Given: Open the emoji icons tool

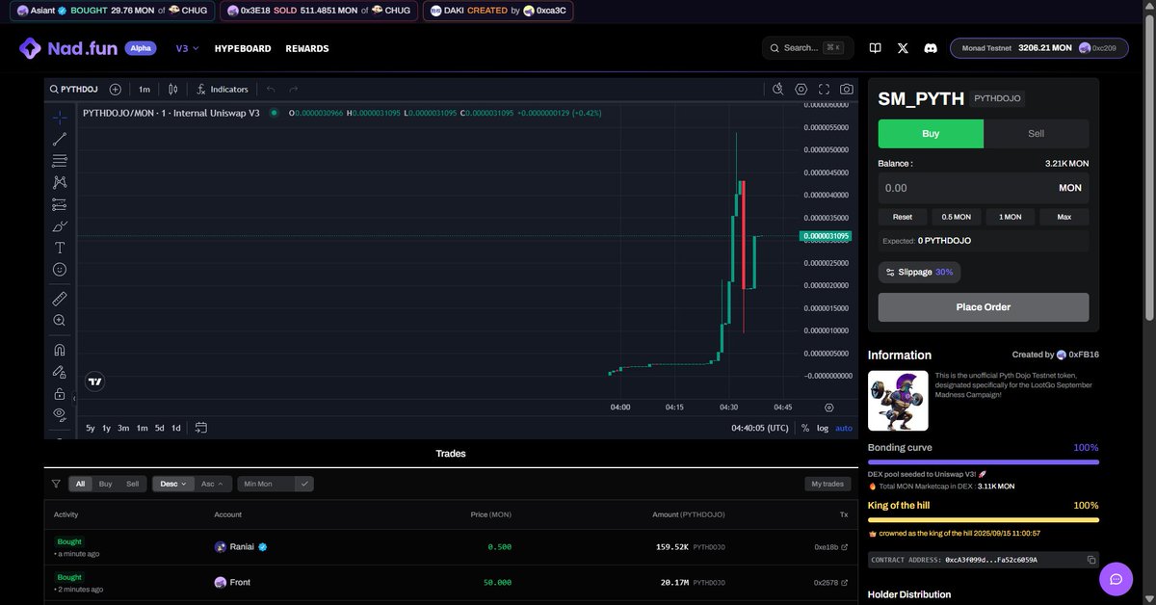Looking at the screenshot, I should pos(60,270).
